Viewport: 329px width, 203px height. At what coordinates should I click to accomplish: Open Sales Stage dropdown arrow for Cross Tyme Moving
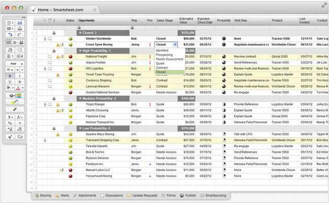(175, 44)
